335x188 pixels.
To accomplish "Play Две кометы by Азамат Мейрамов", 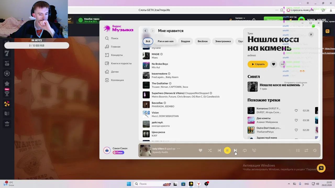I will tap(251, 120).
